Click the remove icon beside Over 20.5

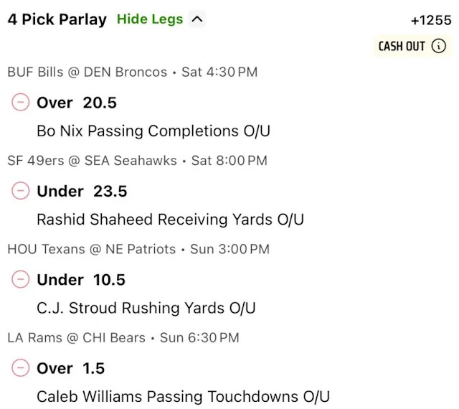21,103
